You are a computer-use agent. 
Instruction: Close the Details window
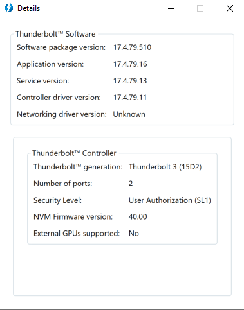click(230, 8)
